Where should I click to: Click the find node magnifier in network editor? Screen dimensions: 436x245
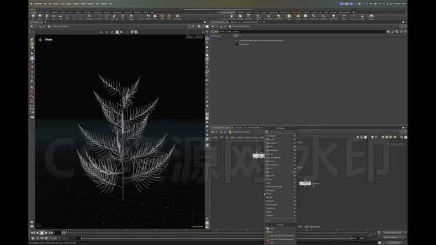(x=402, y=137)
